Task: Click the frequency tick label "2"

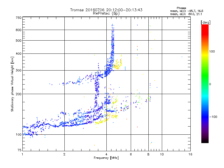Action: point(64,154)
